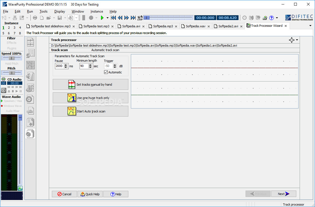This screenshot has height=207, width=315.
Task: Click the CD drive icon in top toolbar
Action: click(265, 18)
